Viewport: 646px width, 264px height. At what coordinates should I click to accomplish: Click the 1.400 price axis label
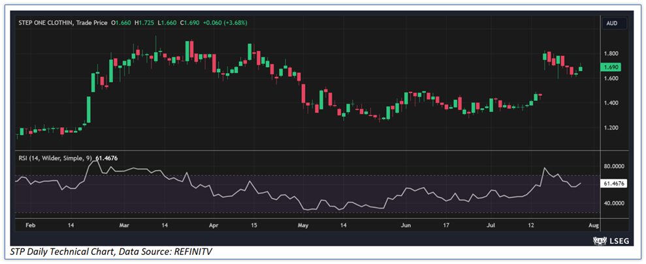(611, 103)
